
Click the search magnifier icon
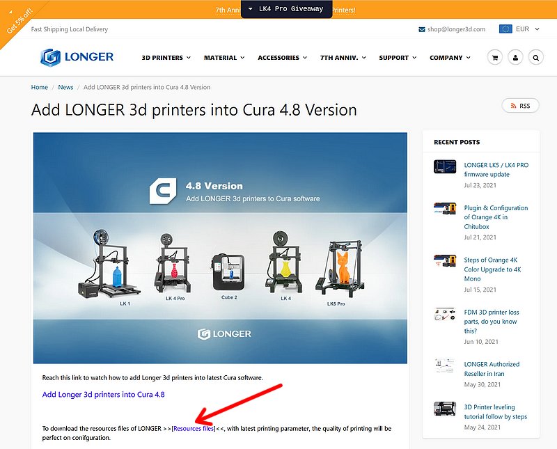coord(535,58)
